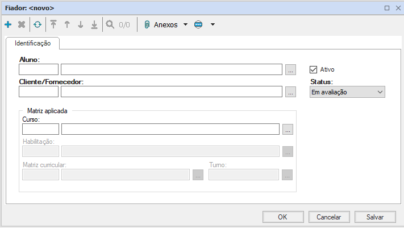Viewport: 404px width, 228px height.
Task: Open the Status dropdown
Action: point(347,92)
